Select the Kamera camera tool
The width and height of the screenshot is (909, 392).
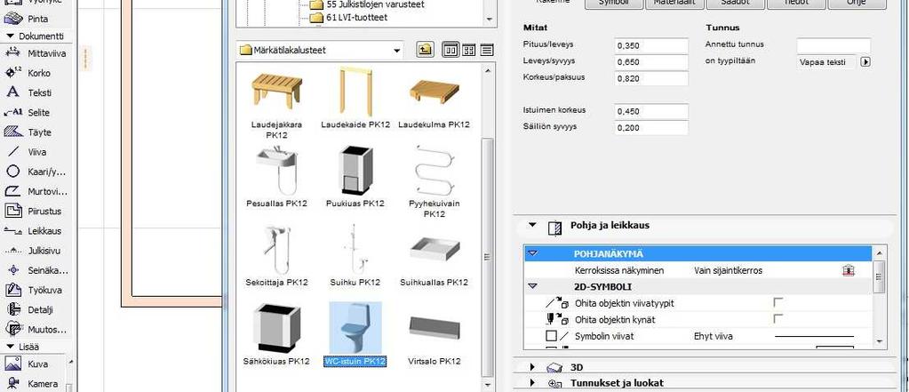coord(35,384)
